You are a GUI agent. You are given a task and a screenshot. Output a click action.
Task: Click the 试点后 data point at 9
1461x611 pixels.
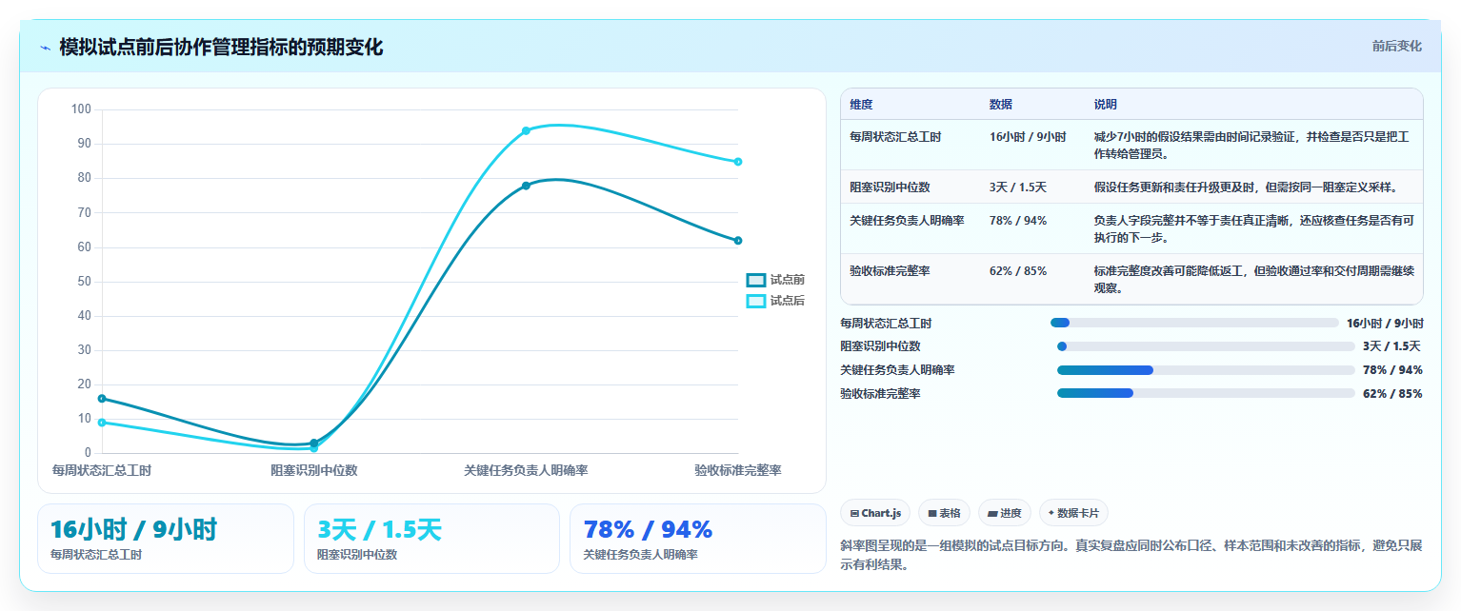[102, 423]
